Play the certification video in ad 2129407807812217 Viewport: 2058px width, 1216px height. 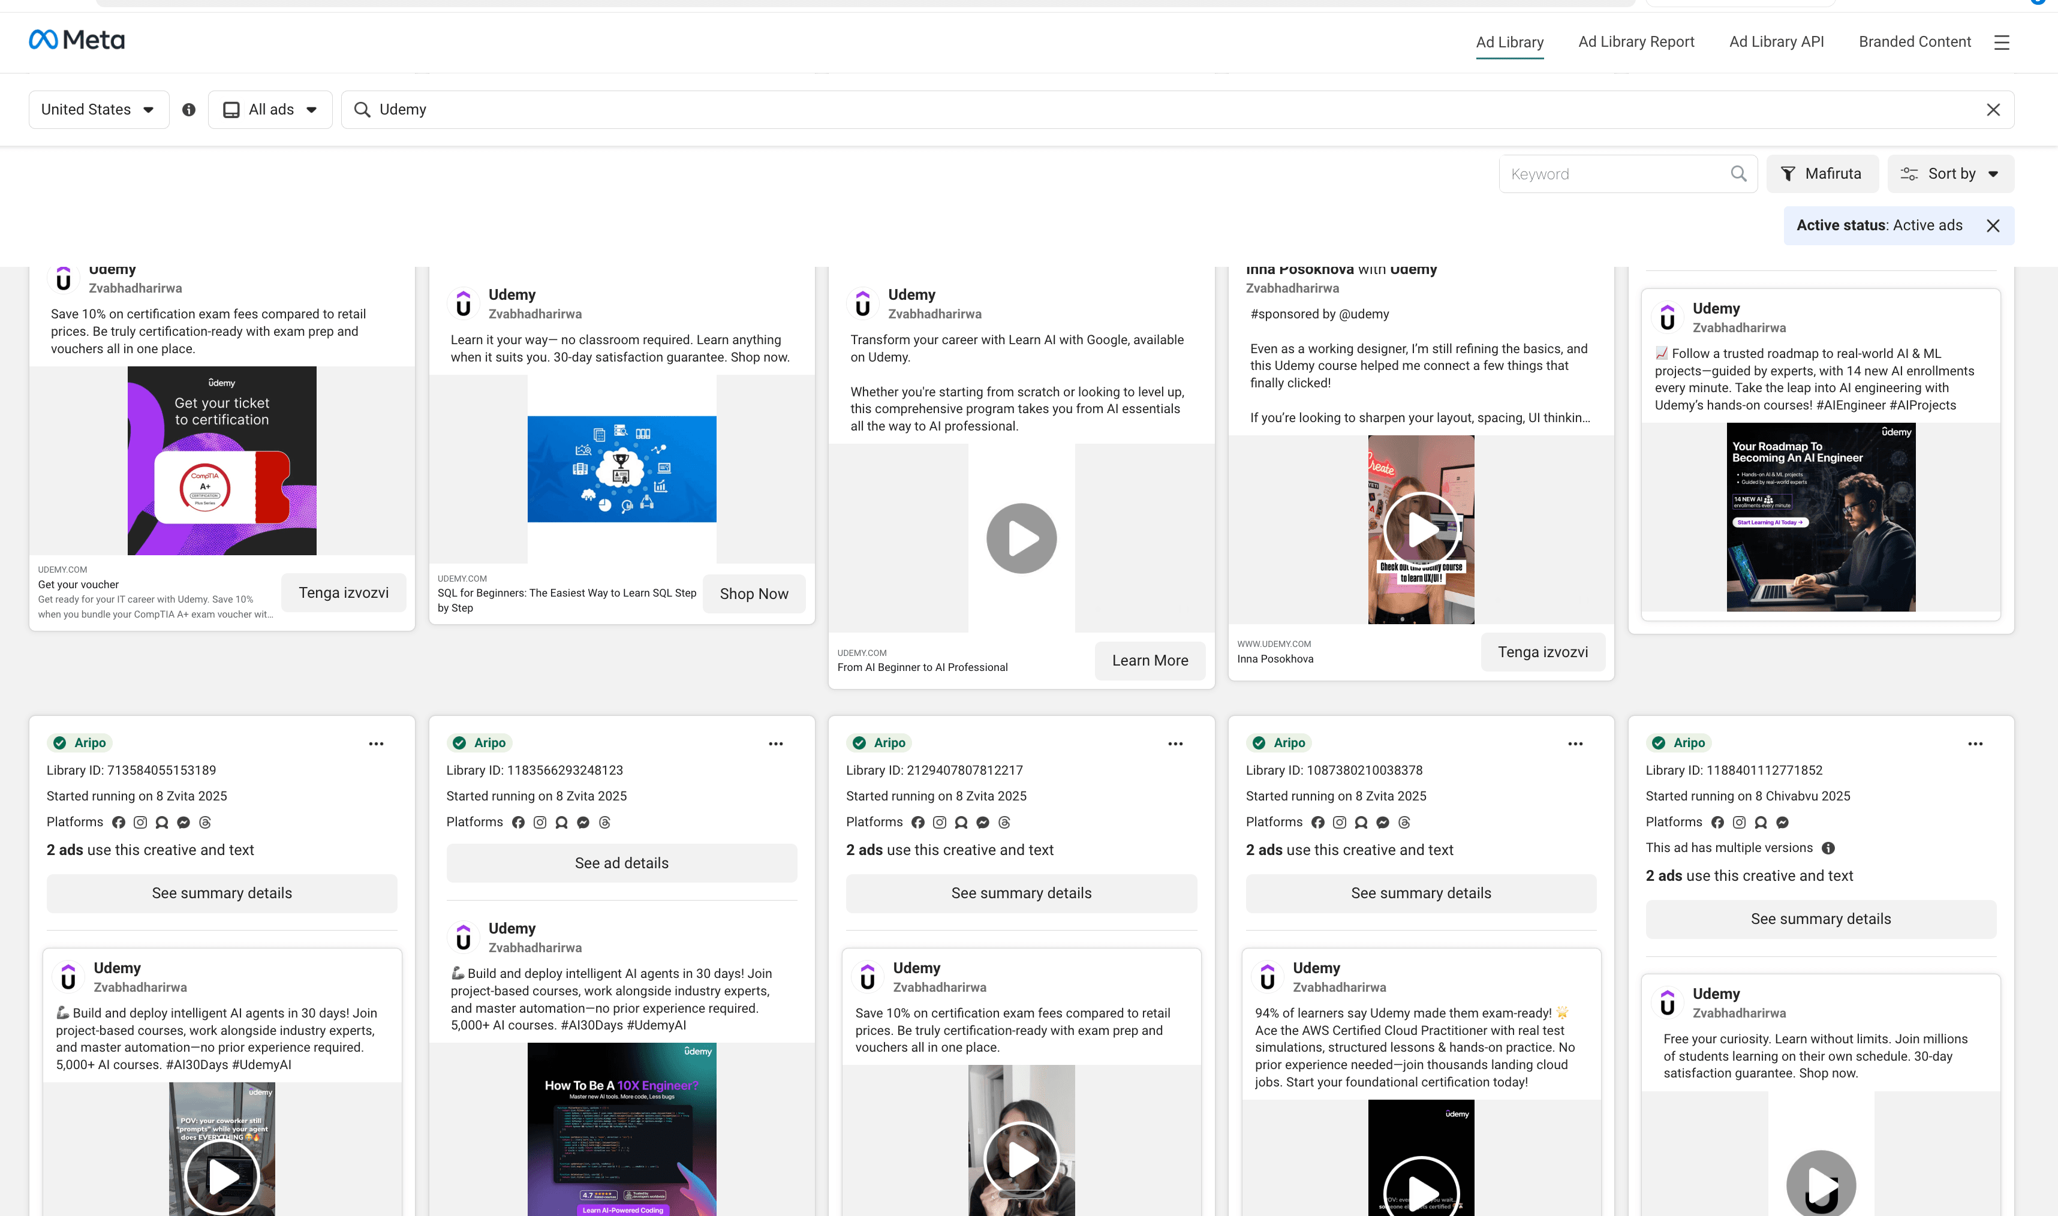pos(1021,1160)
